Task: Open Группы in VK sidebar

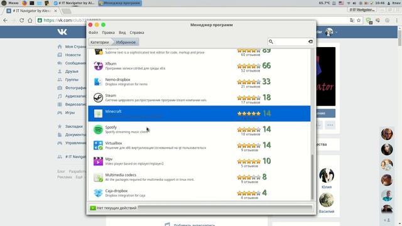Action: point(72,80)
